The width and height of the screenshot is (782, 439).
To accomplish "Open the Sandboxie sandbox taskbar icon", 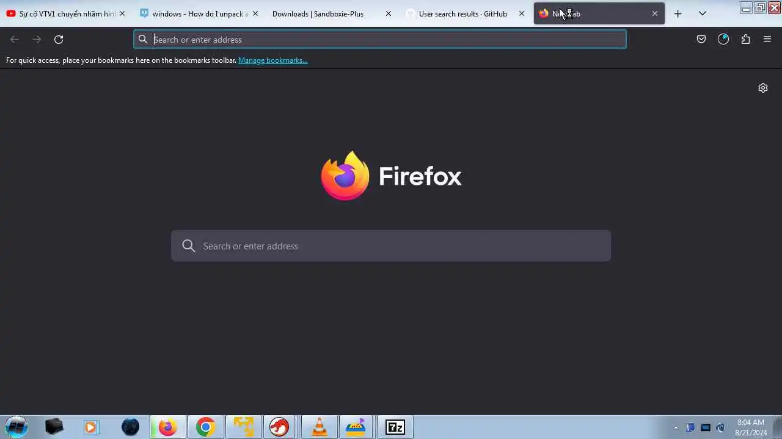I will tap(356, 427).
